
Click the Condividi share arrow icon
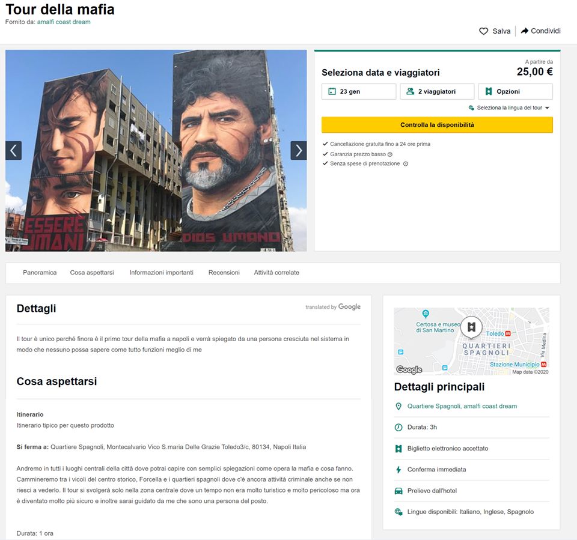pyautogui.click(x=524, y=31)
